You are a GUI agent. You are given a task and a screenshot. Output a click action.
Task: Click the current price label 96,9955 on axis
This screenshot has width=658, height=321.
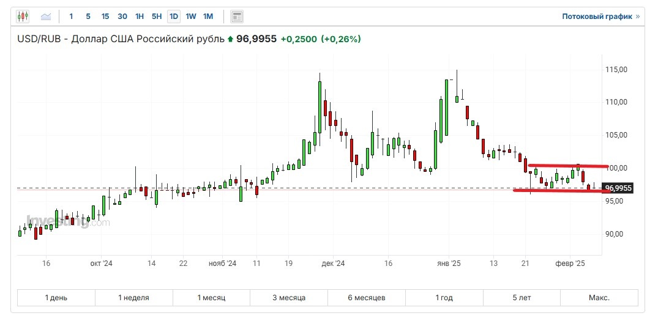(617, 188)
